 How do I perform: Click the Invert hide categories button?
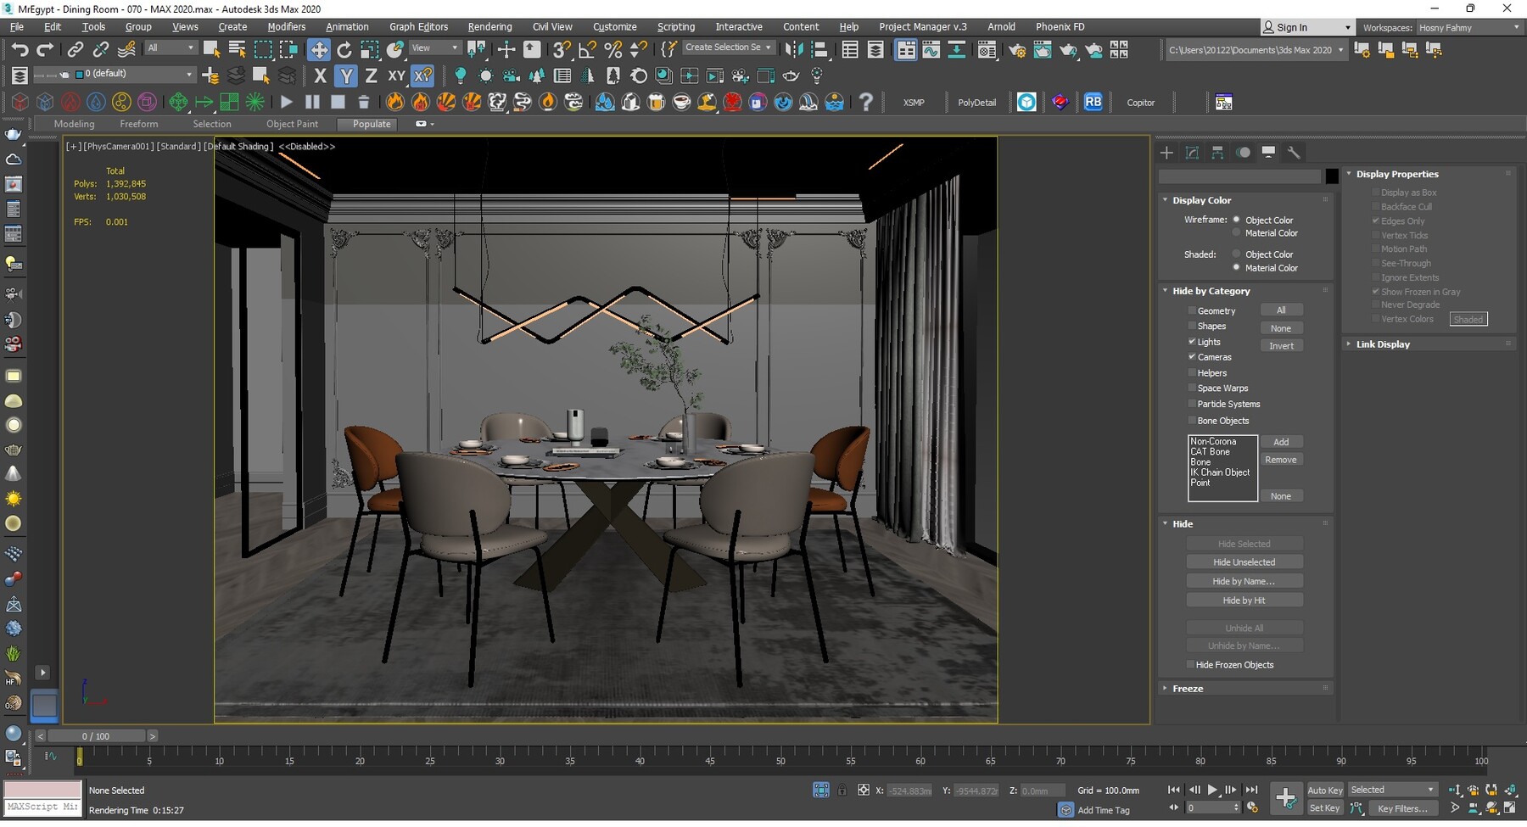click(x=1282, y=345)
